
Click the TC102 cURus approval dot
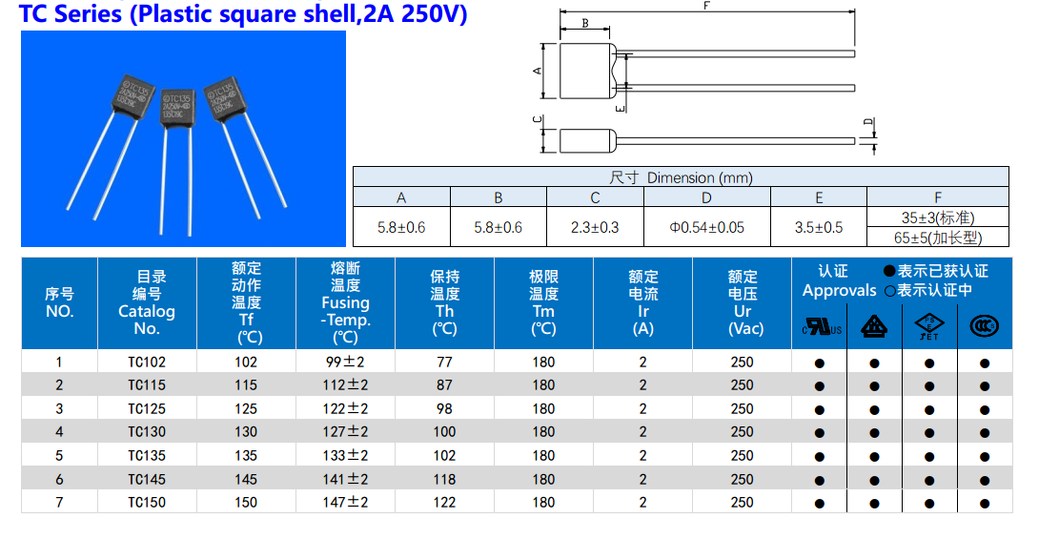[820, 363]
